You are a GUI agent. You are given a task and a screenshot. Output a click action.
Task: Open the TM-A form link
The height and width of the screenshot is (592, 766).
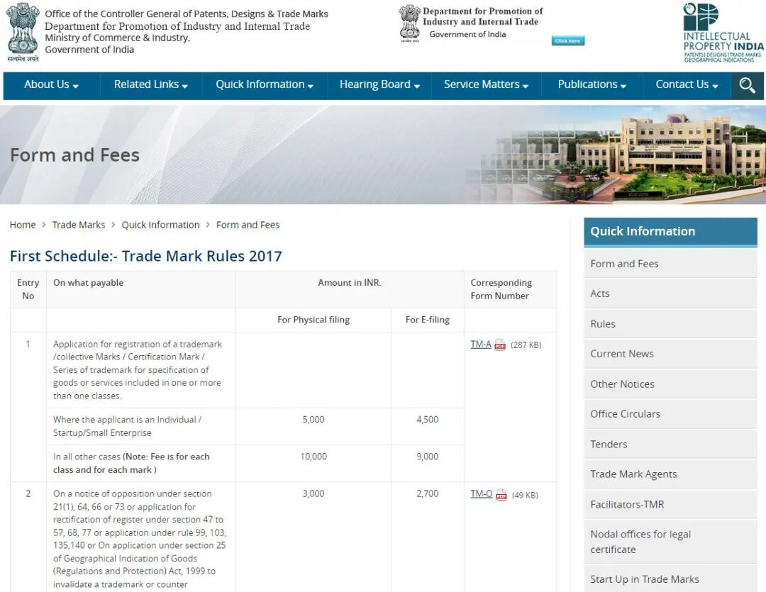(481, 345)
